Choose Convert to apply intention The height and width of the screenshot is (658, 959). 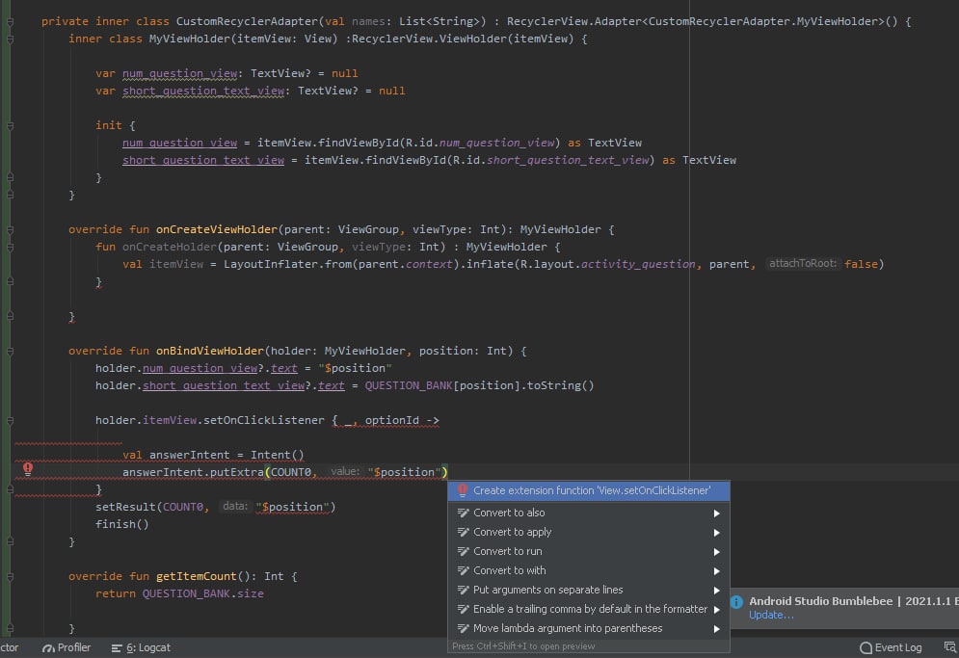click(588, 532)
